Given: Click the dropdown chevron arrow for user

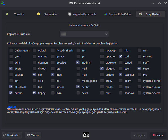Looking at the screenshot, I should click(x=106, y=34).
